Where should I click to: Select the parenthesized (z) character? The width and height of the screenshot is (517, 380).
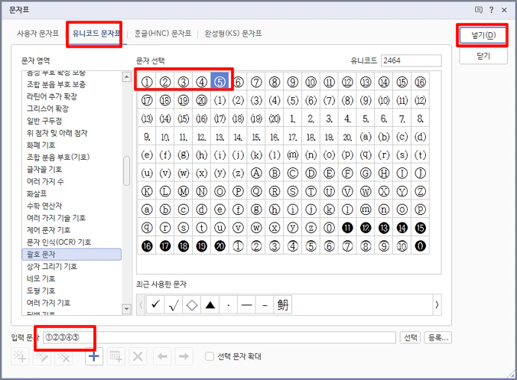click(x=238, y=173)
